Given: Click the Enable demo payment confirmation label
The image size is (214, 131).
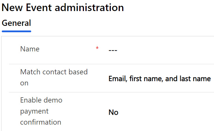Looking at the screenshot, I should pos(41,111).
